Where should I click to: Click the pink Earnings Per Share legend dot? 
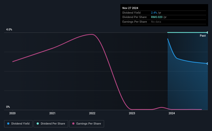73,124
